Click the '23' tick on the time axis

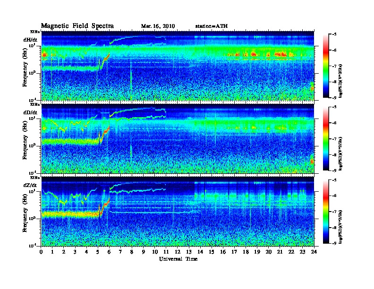303,252
